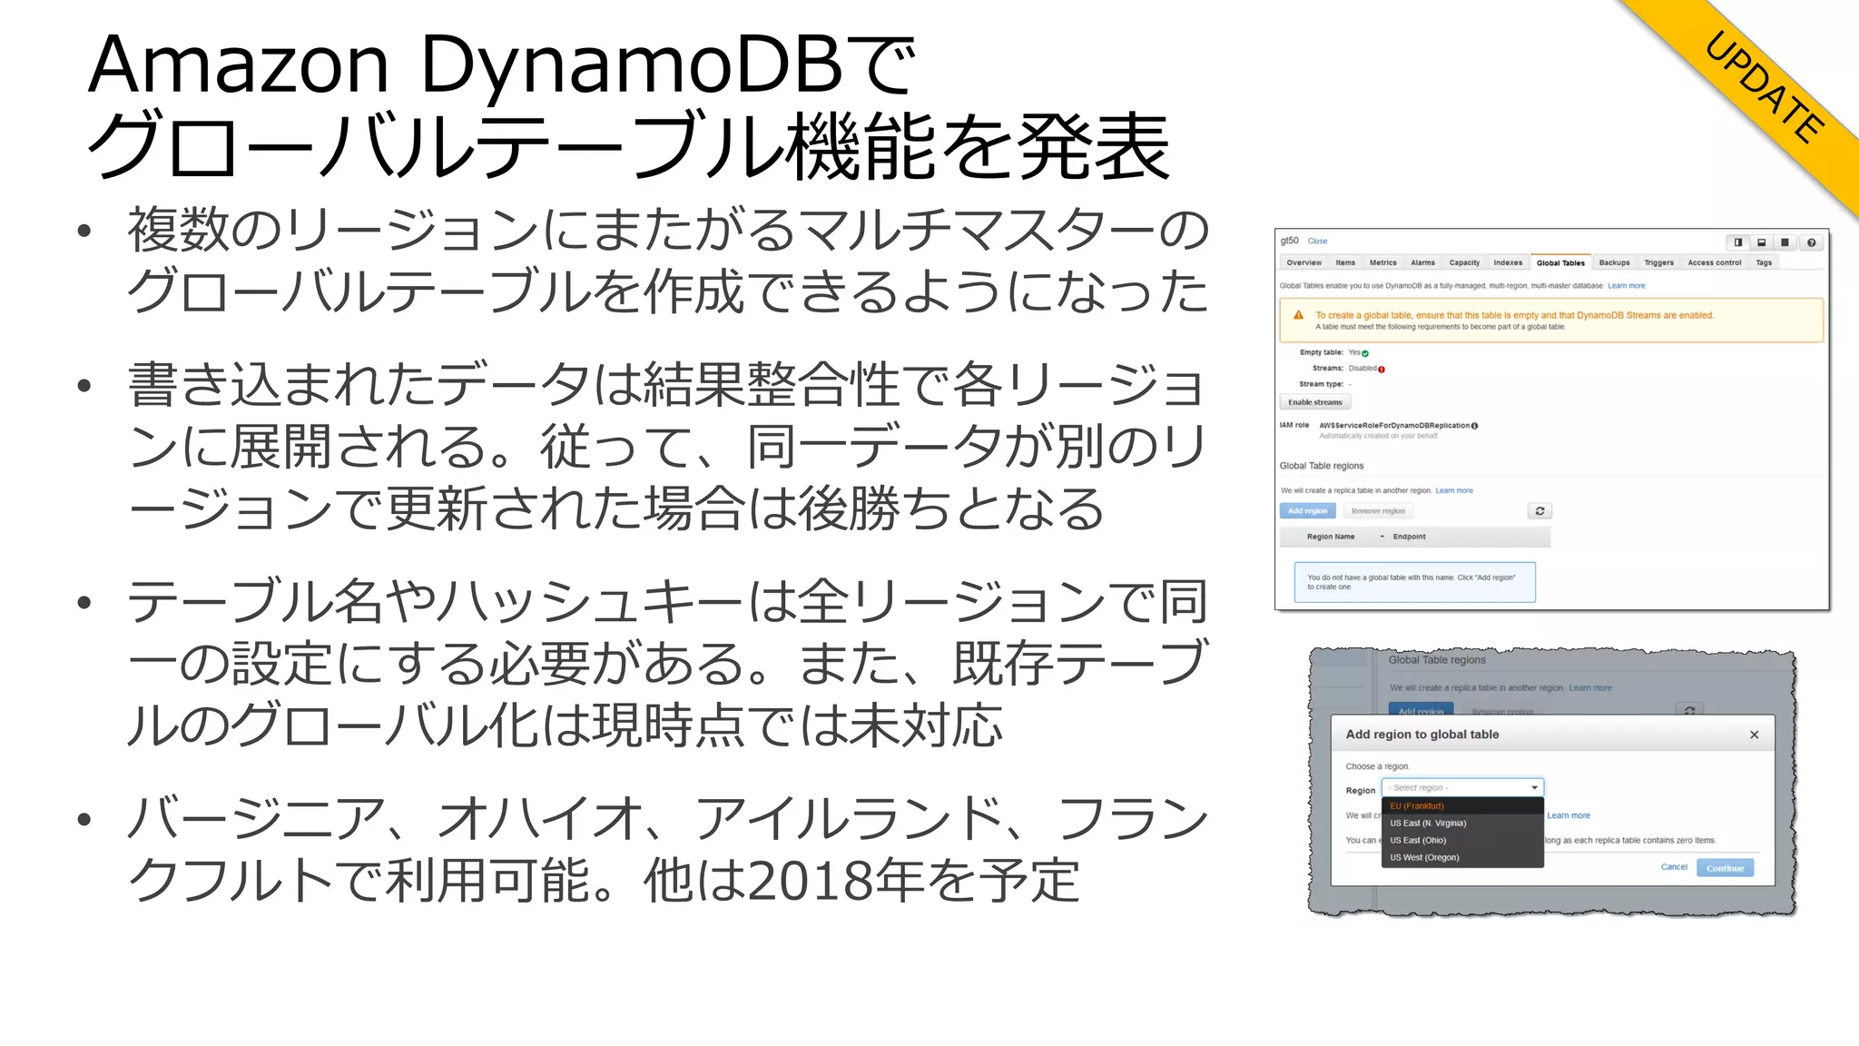Click the bullet starting 'テーブル名やハッシュキー'
Screen dimensions: 1859x1046
[667, 663]
